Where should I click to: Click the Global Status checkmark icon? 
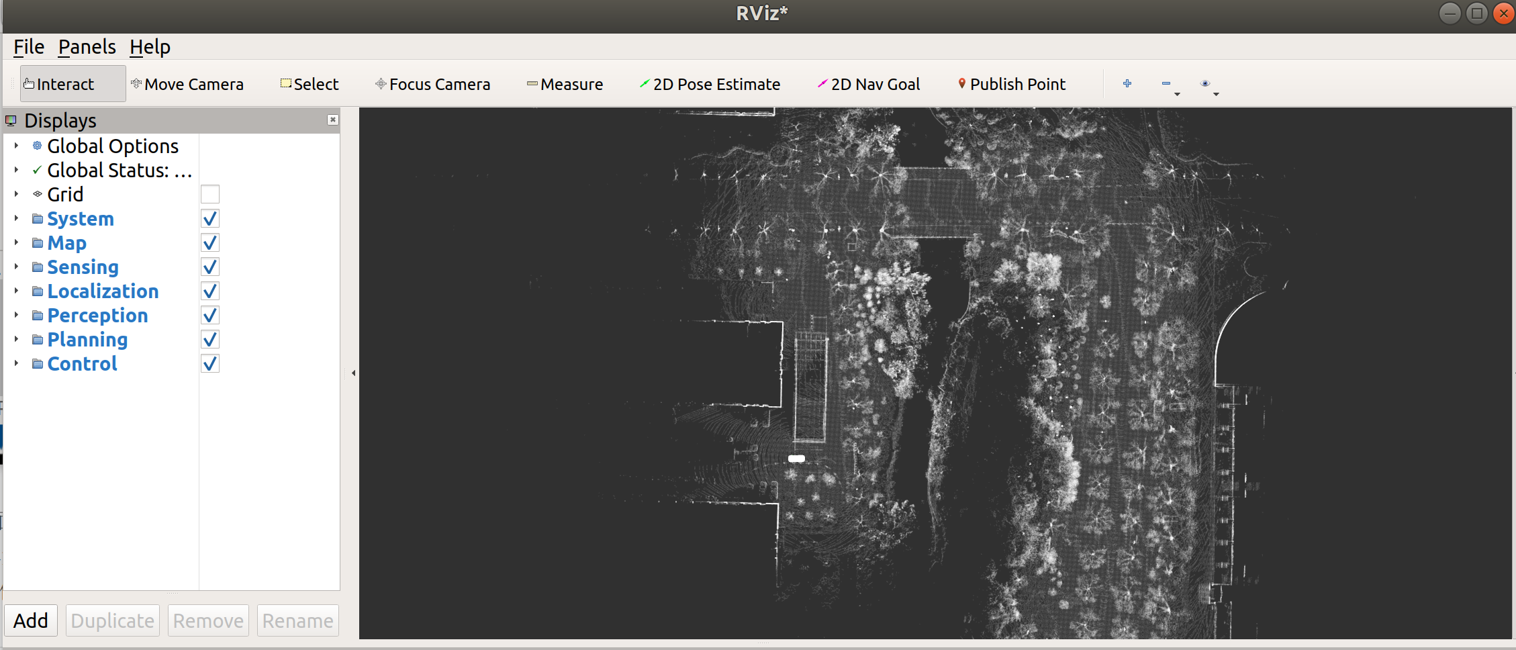(37, 170)
